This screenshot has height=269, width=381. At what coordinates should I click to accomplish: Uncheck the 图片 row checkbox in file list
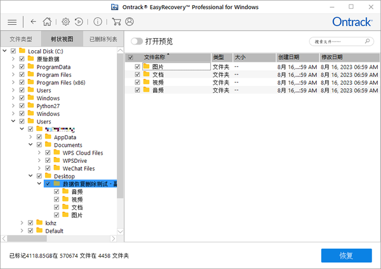(x=137, y=66)
